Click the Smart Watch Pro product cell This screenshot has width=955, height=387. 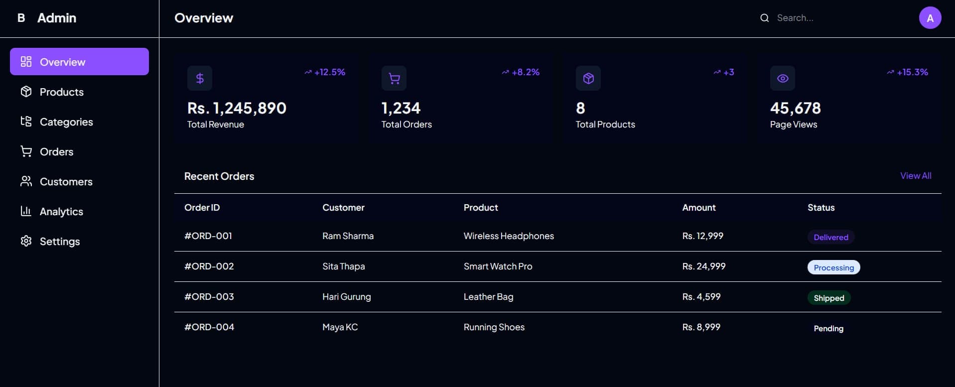498,266
